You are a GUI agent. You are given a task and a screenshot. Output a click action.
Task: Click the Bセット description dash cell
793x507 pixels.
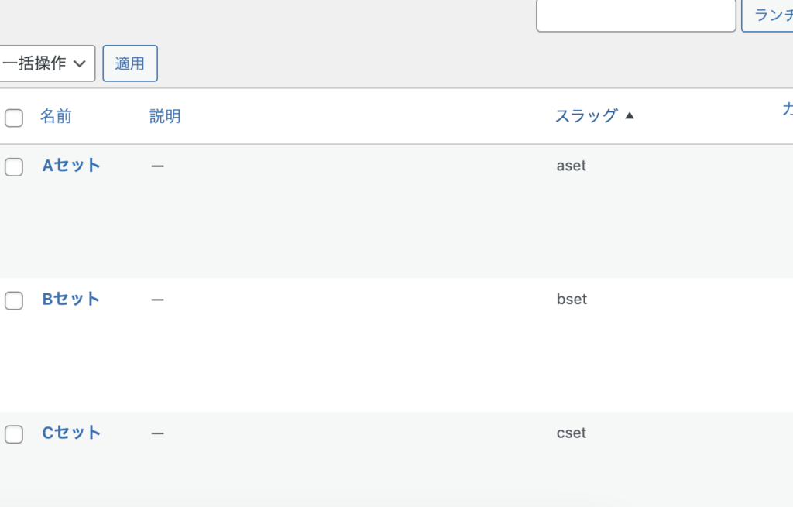pyautogui.click(x=158, y=300)
